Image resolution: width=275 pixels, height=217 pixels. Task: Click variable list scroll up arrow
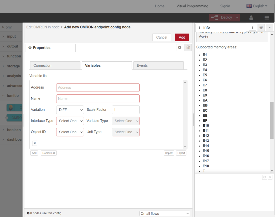click(x=185, y=82)
